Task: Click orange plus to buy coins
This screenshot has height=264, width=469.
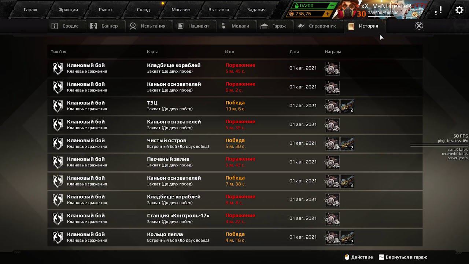Action: tap(327, 14)
